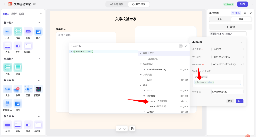256x137 pixels.
Task: Open the 执行动作 dropdown showing 调用 Workflow
Action: (x=227, y=57)
